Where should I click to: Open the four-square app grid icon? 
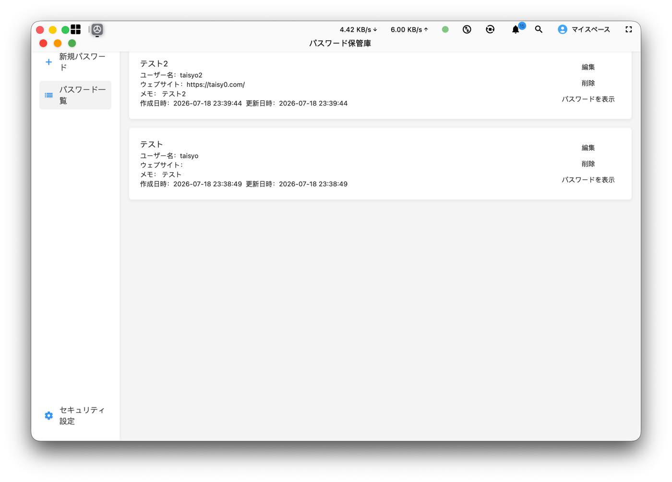click(76, 29)
